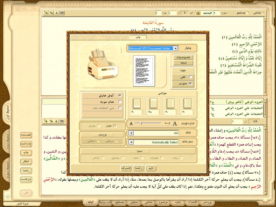Click the first margin page icon on the right
The width and height of the screenshot is (276, 207).
pyautogui.click(x=187, y=103)
